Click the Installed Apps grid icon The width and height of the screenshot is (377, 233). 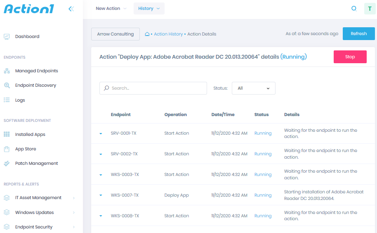(7, 134)
